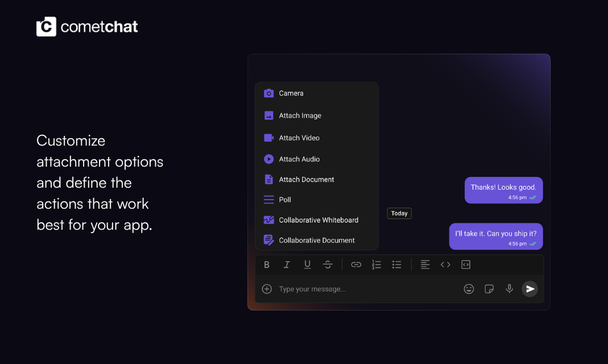Enable underline formatting

[307, 264]
